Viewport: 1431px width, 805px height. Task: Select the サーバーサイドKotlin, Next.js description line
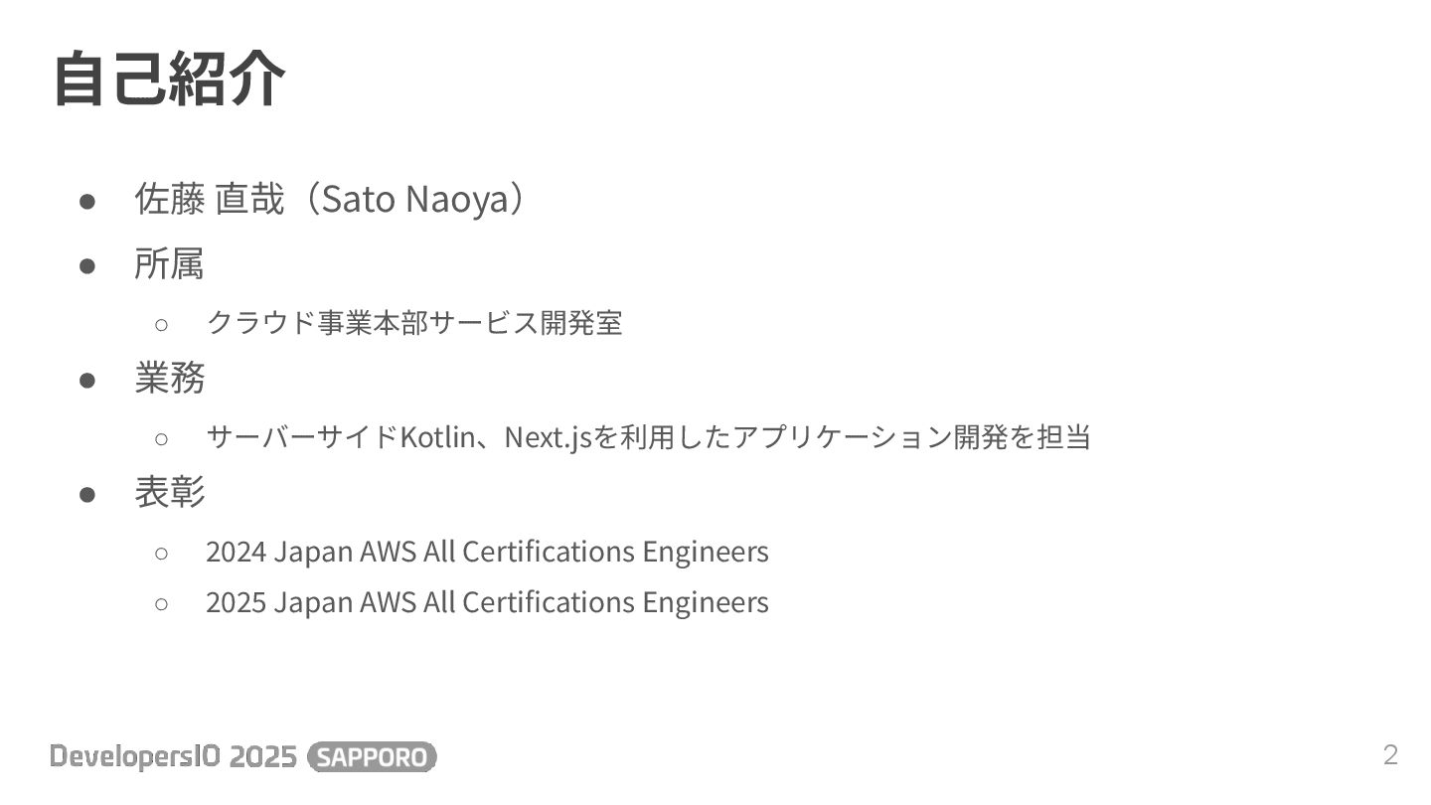[647, 437]
